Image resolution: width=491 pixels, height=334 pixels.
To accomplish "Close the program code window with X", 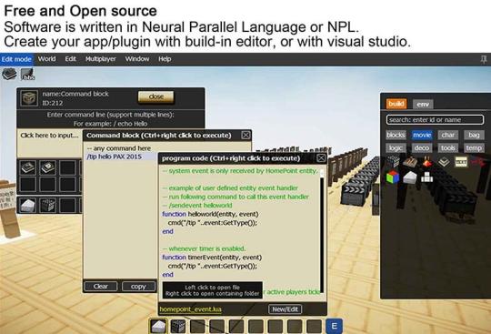I will pos(321,158).
